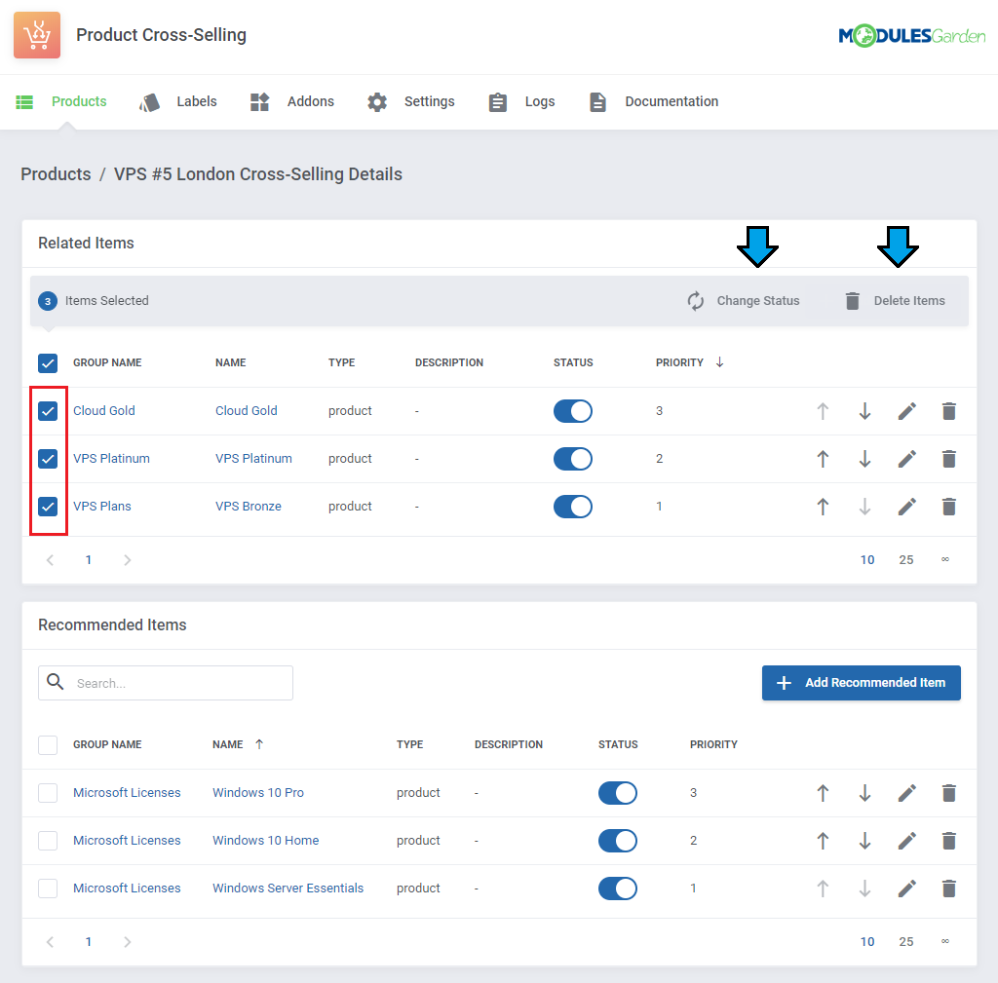The height and width of the screenshot is (983, 998).
Task: Show 25 entries per page in Recommended Items
Action: (x=905, y=942)
